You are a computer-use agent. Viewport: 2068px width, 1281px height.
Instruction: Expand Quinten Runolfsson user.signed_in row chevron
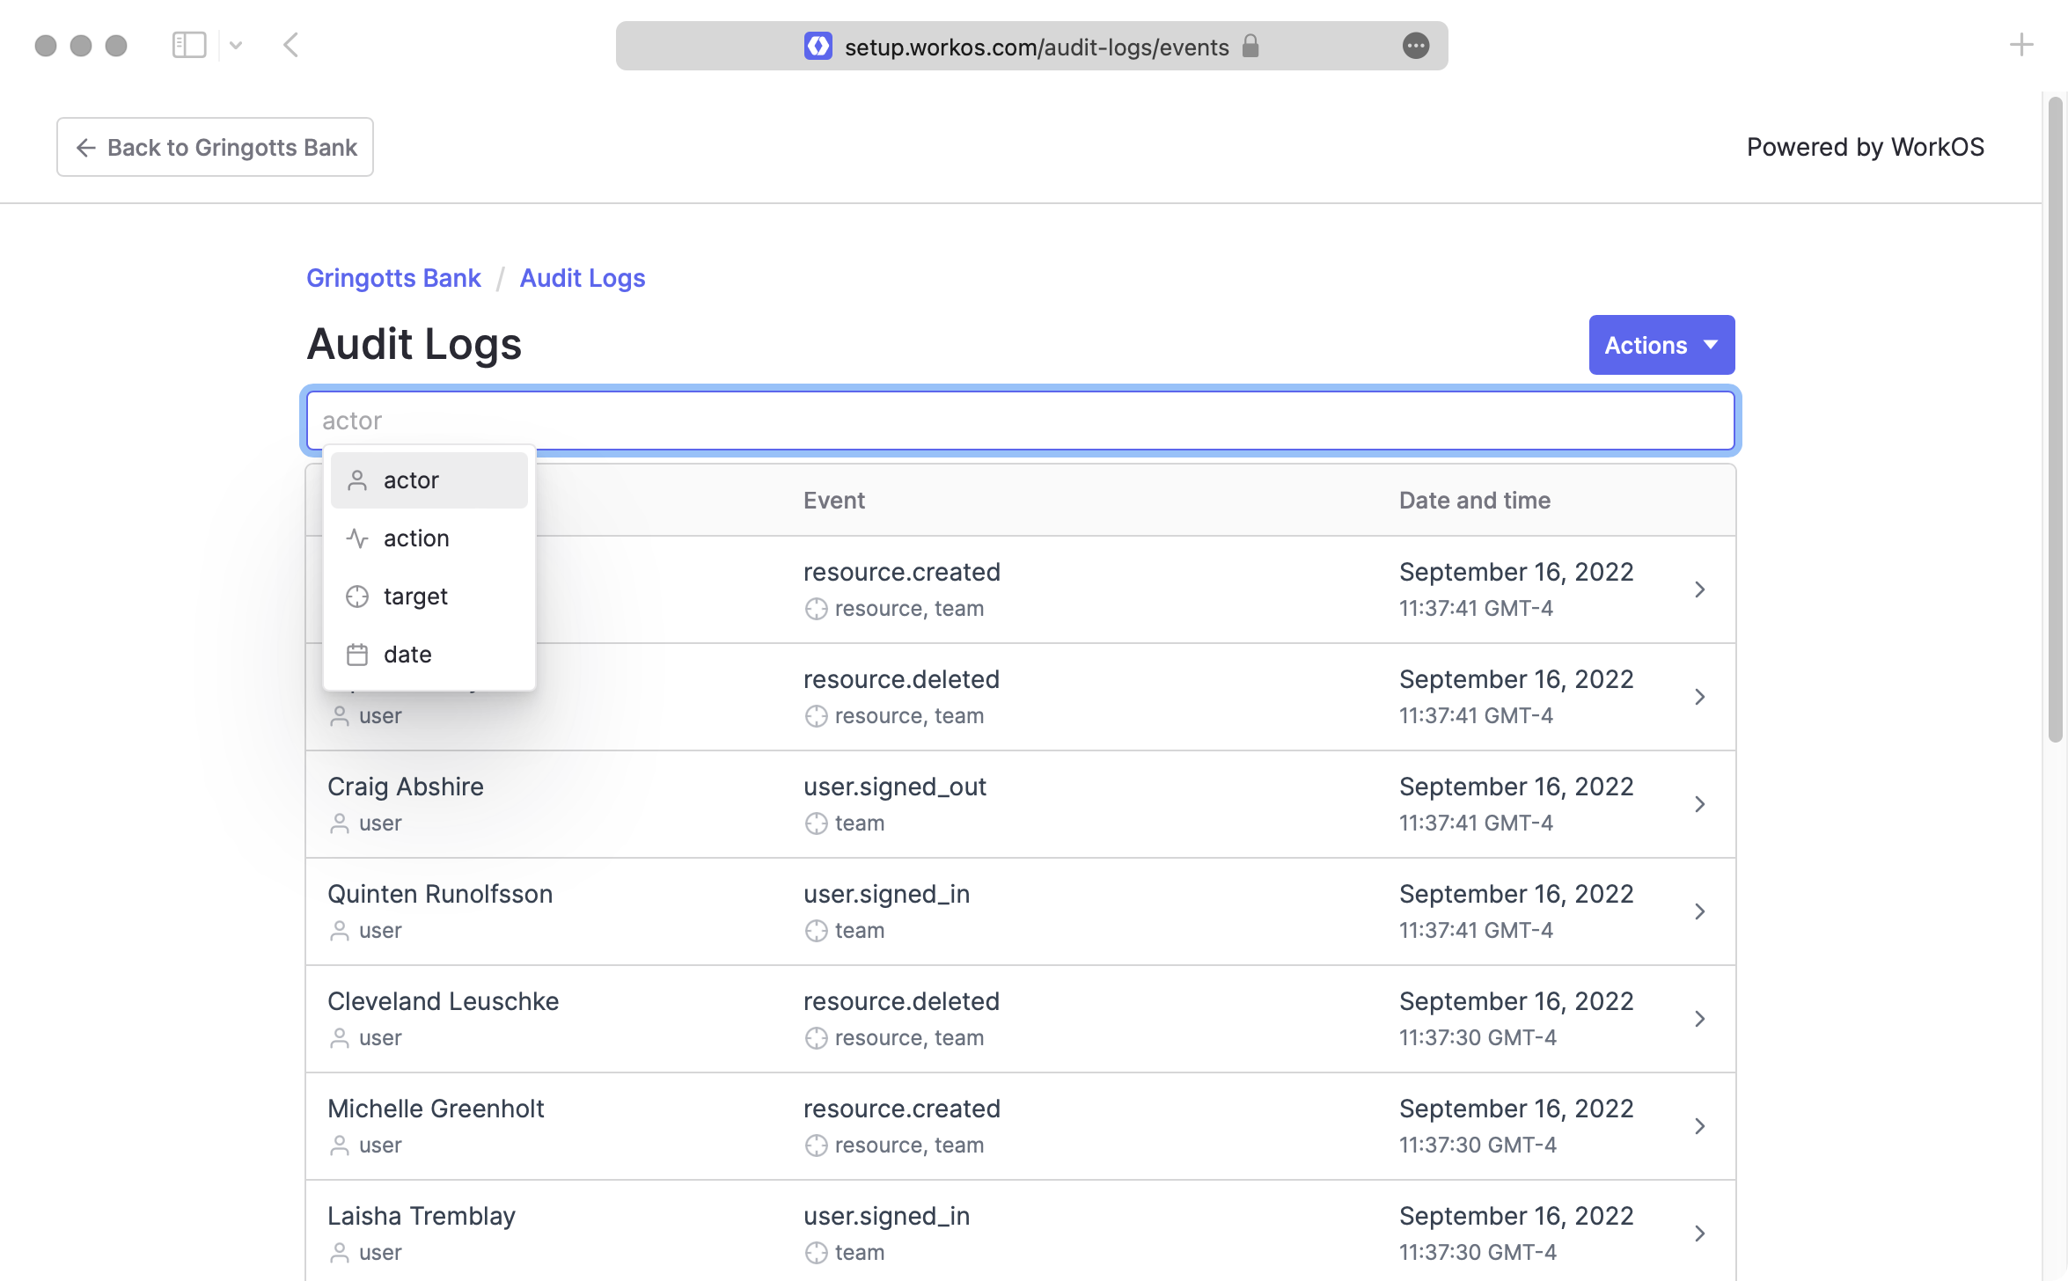click(1699, 911)
